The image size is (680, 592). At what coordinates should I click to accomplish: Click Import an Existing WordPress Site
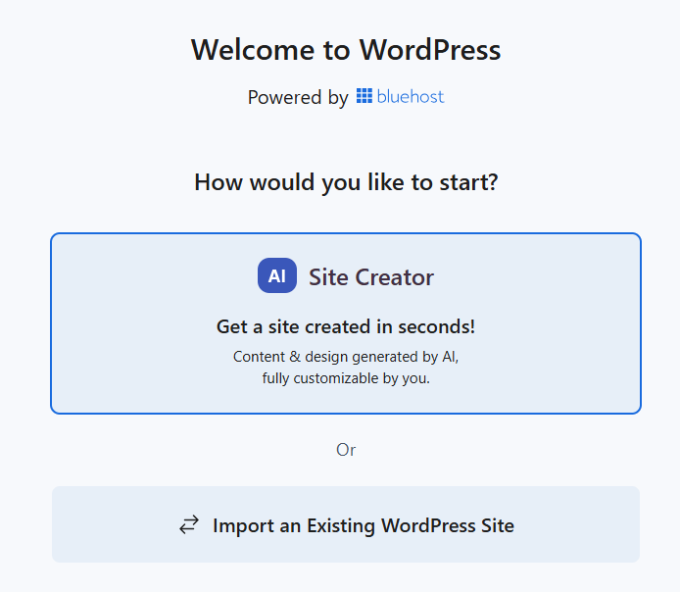click(346, 524)
